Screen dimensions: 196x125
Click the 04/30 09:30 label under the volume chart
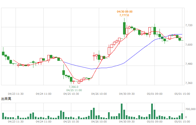[127, 121]
